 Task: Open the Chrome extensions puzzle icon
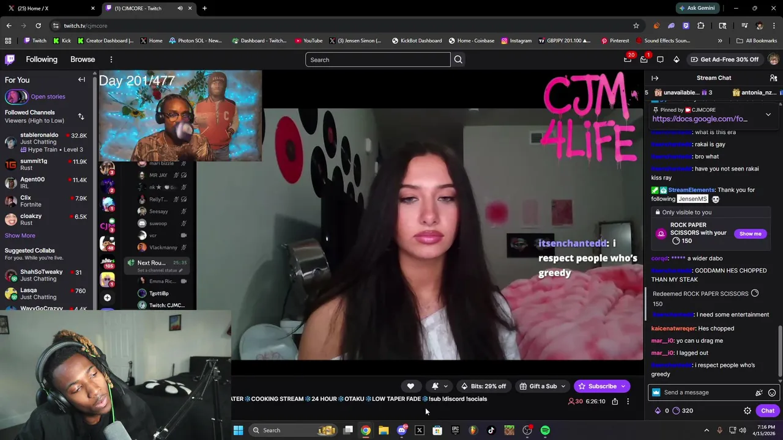tap(701, 26)
